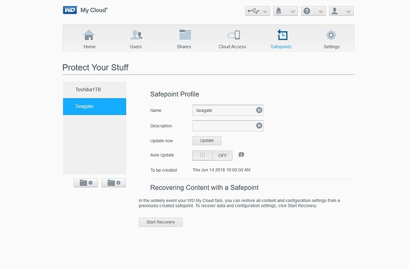Select the Toshiba1TB safepoint
The width and height of the screenshot is (409, 269).
94,89
